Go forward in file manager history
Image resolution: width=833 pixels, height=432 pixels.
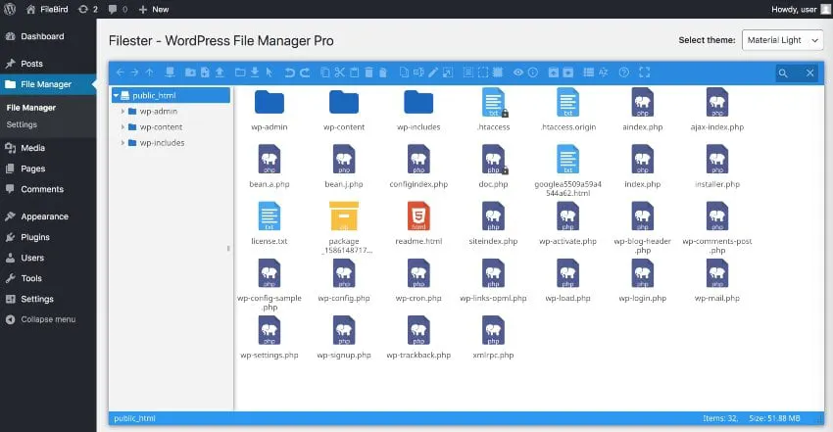pyautogui.click(x=134, y=72)
